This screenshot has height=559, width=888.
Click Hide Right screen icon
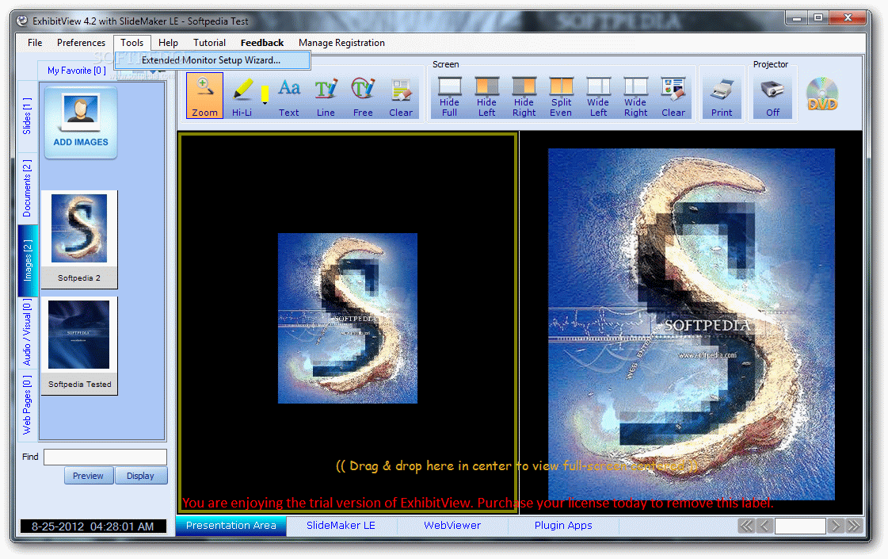pyautogui.click(x=524, y=97)
